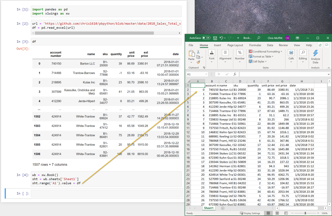Open the search magnifier in title bar
This screenshot has width=332, height=216.
259,38
